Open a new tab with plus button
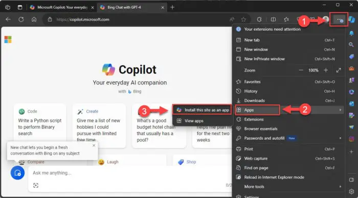This screenshot has width=358, height=198. point(172,7)
